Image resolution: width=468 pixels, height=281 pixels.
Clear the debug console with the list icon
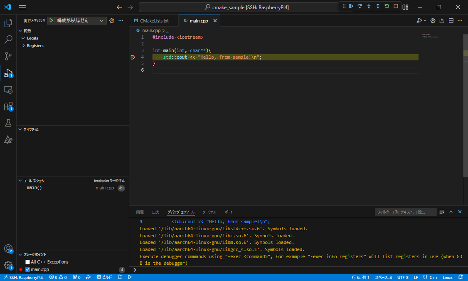(442, 212)
